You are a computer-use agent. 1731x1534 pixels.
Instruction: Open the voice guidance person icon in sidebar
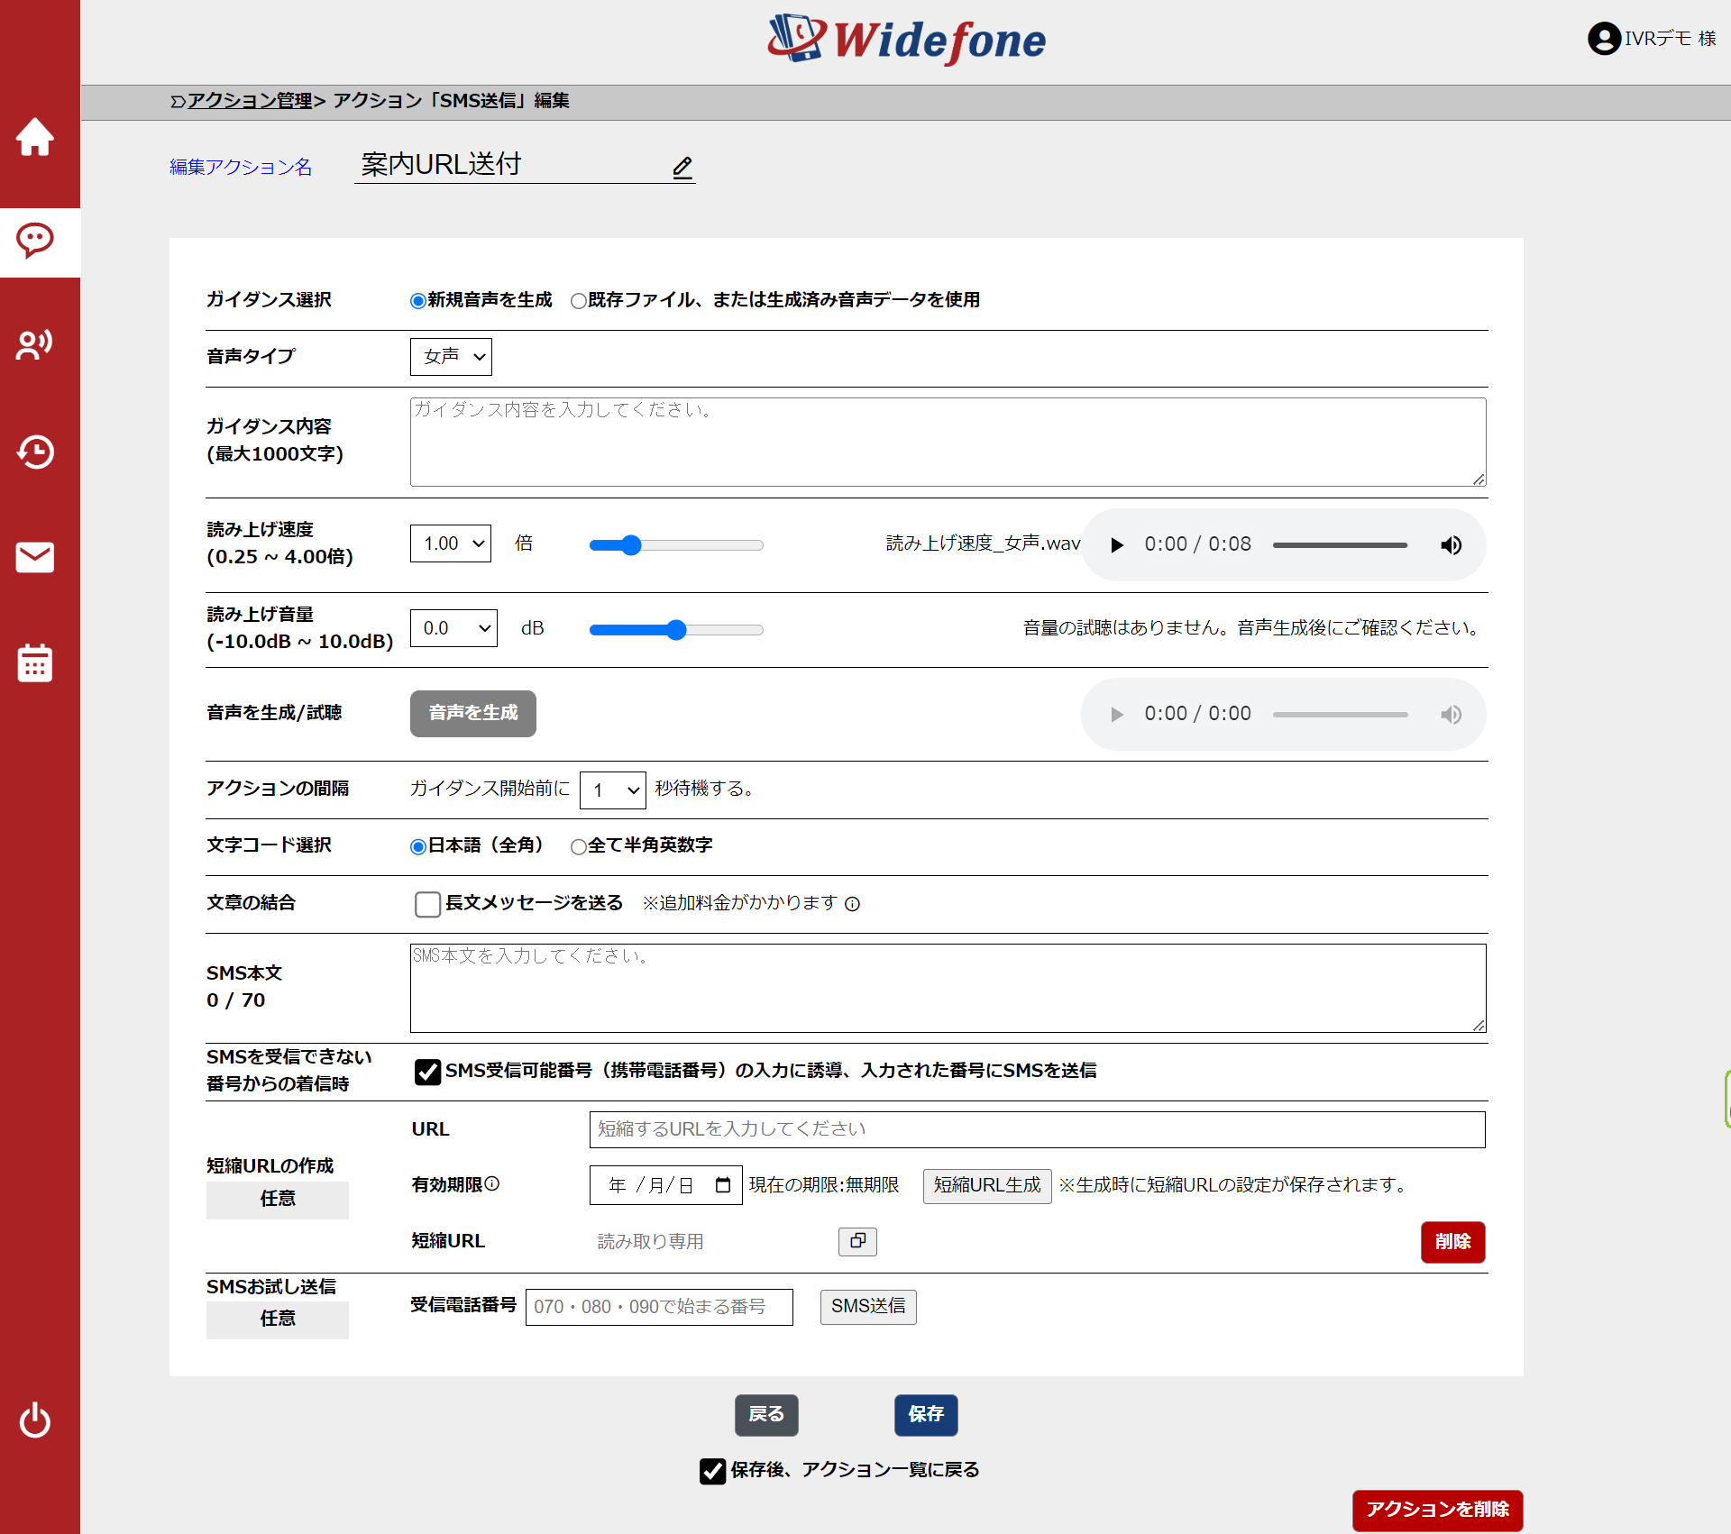coord(35,344)
